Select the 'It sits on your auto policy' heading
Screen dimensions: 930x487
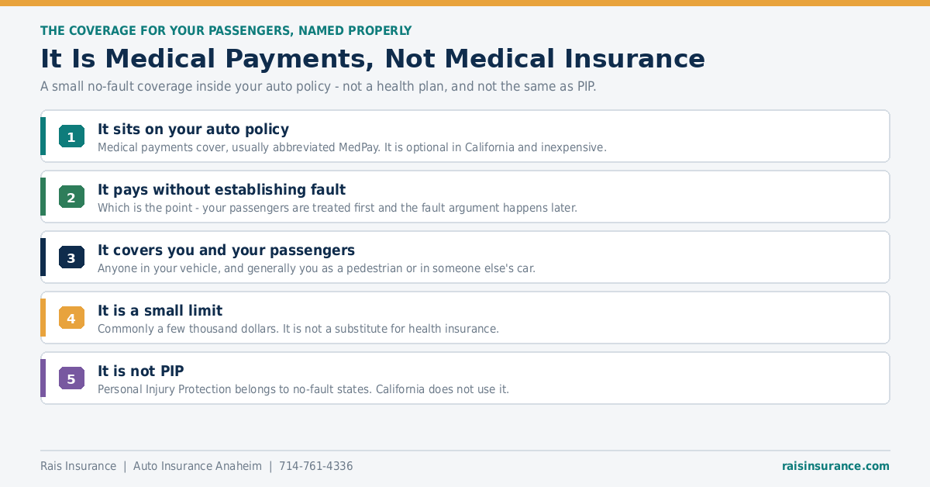pos(193,130)
